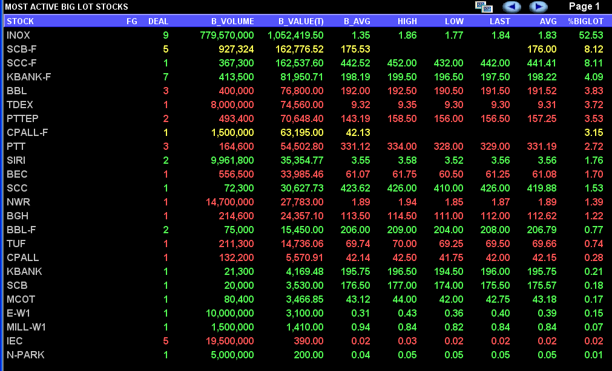This screenshot has height=371, width=612.
Task: Select the BBL-F stock symbol
Action: click(x=21, y=230)
